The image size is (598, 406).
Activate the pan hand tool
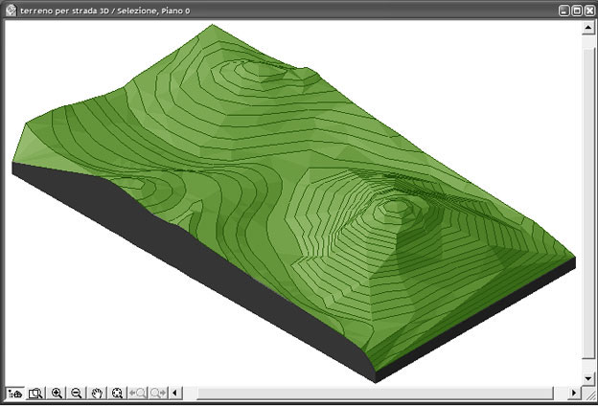coord(97,394)
